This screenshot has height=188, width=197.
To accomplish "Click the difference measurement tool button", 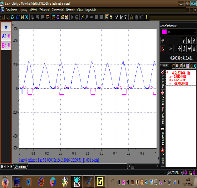I will [194, 49].
